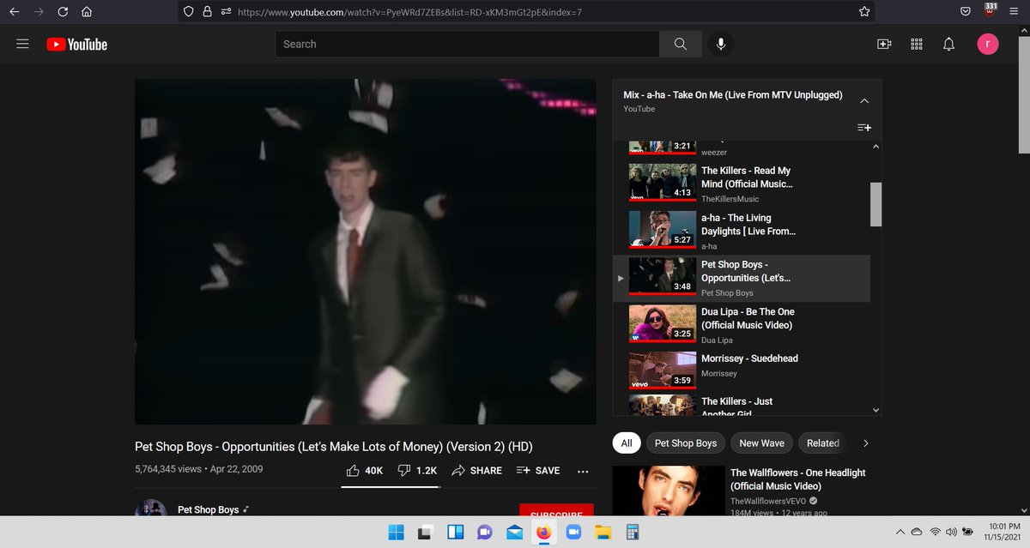This screenshot has height=548, width=1030.
Task: Play The Killers - Read My Mind
Action: click(742, 184)
